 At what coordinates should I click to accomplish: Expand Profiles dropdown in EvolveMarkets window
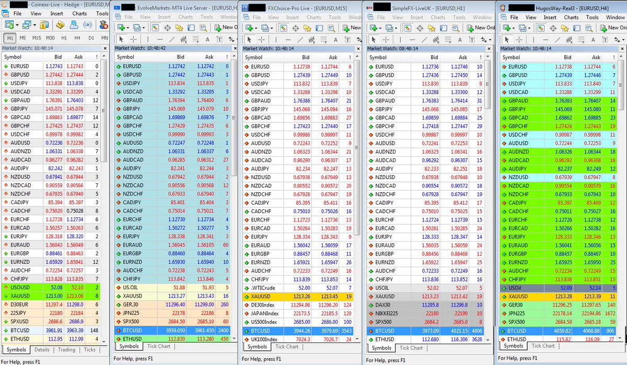coord(144,27)
